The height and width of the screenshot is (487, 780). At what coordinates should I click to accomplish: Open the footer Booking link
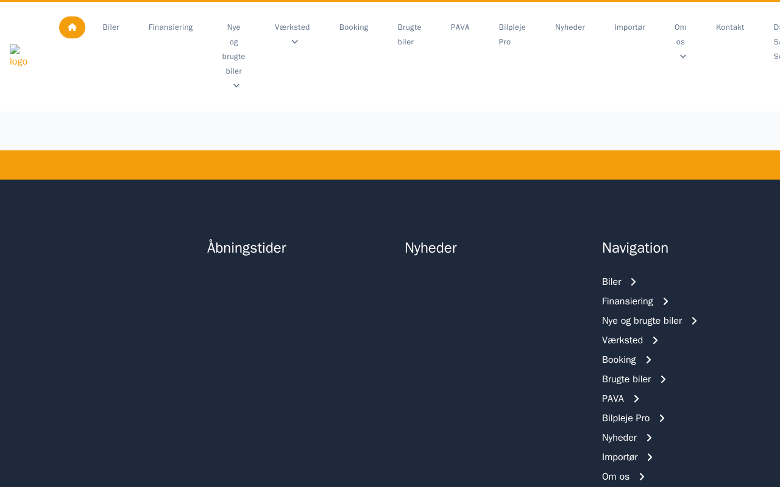[619, 360]
